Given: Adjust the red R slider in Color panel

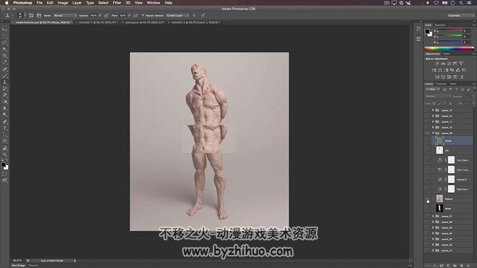Looking at the screenshot, I should pyautogui.click(x=450, y=31).
